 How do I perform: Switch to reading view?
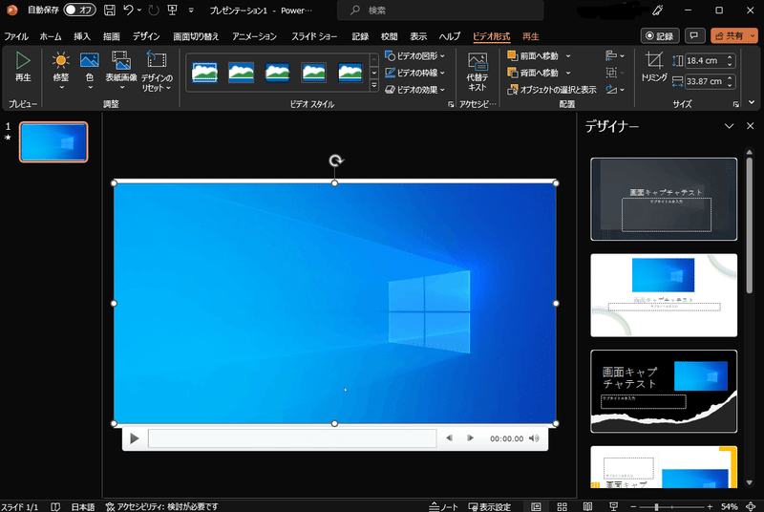(x=587, y=506)
